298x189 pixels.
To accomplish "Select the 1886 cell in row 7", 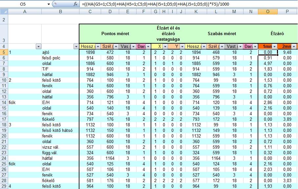I will [x=90, y=63].
